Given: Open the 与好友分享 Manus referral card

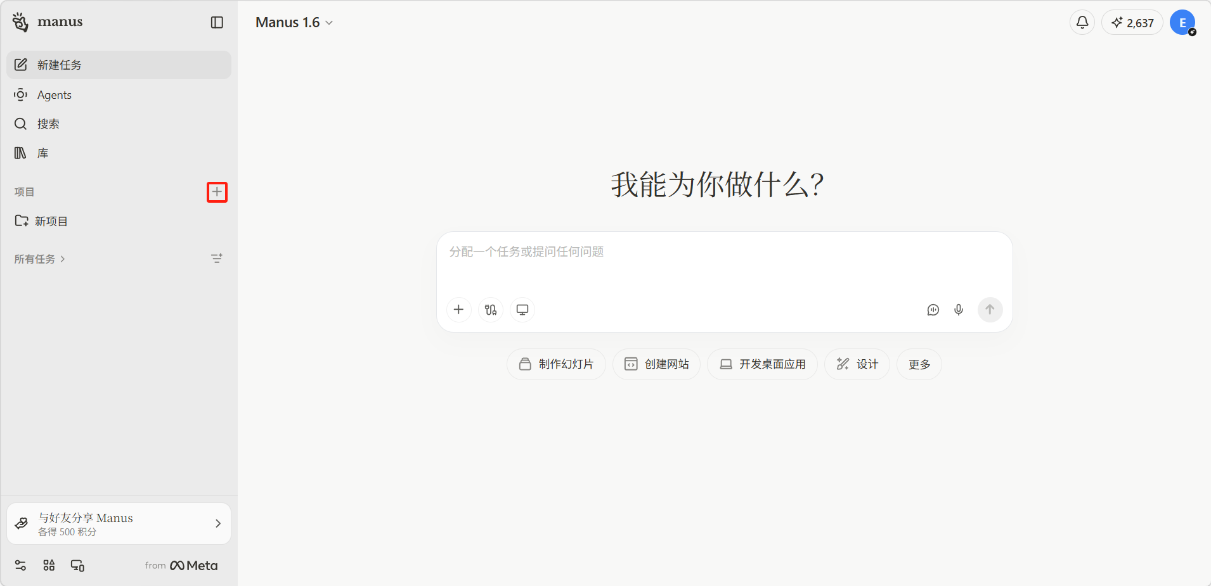Looking at the screenshot, I should click(119, 524).
